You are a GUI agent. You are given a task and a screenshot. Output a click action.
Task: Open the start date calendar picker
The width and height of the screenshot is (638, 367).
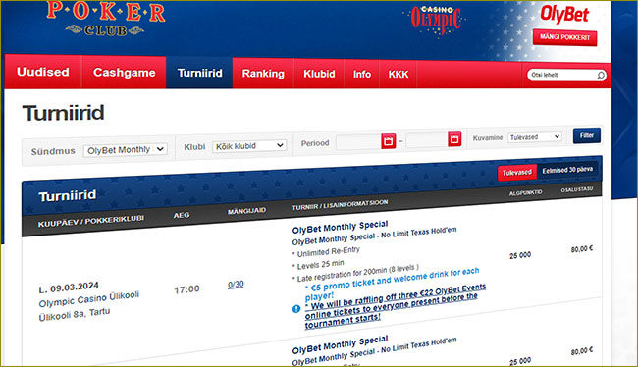coord(389,141)
